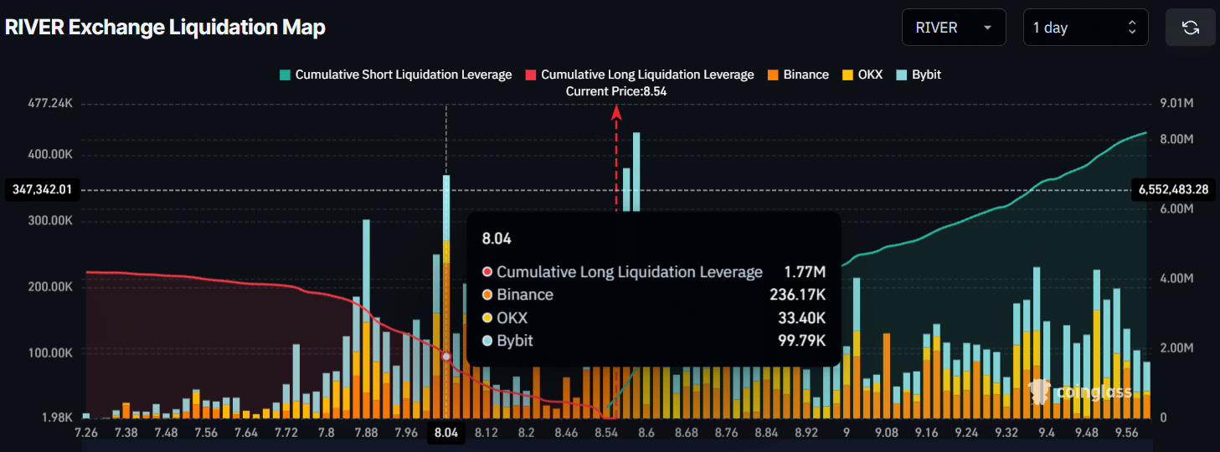The width and height of the screenshot is (1220, 452).
Task: Click the timeframe stepper arrows
Action: click(1132, 28)
